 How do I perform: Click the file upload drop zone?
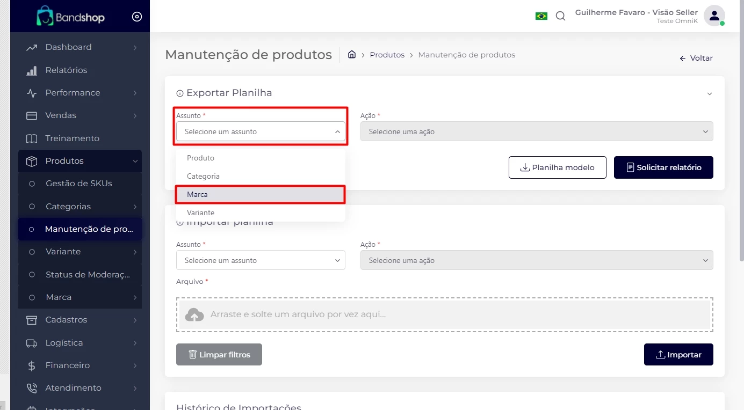[444, 314]
